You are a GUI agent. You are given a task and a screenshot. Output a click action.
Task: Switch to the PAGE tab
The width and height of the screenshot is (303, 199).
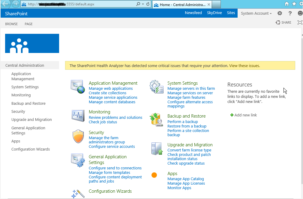point(28,24)
